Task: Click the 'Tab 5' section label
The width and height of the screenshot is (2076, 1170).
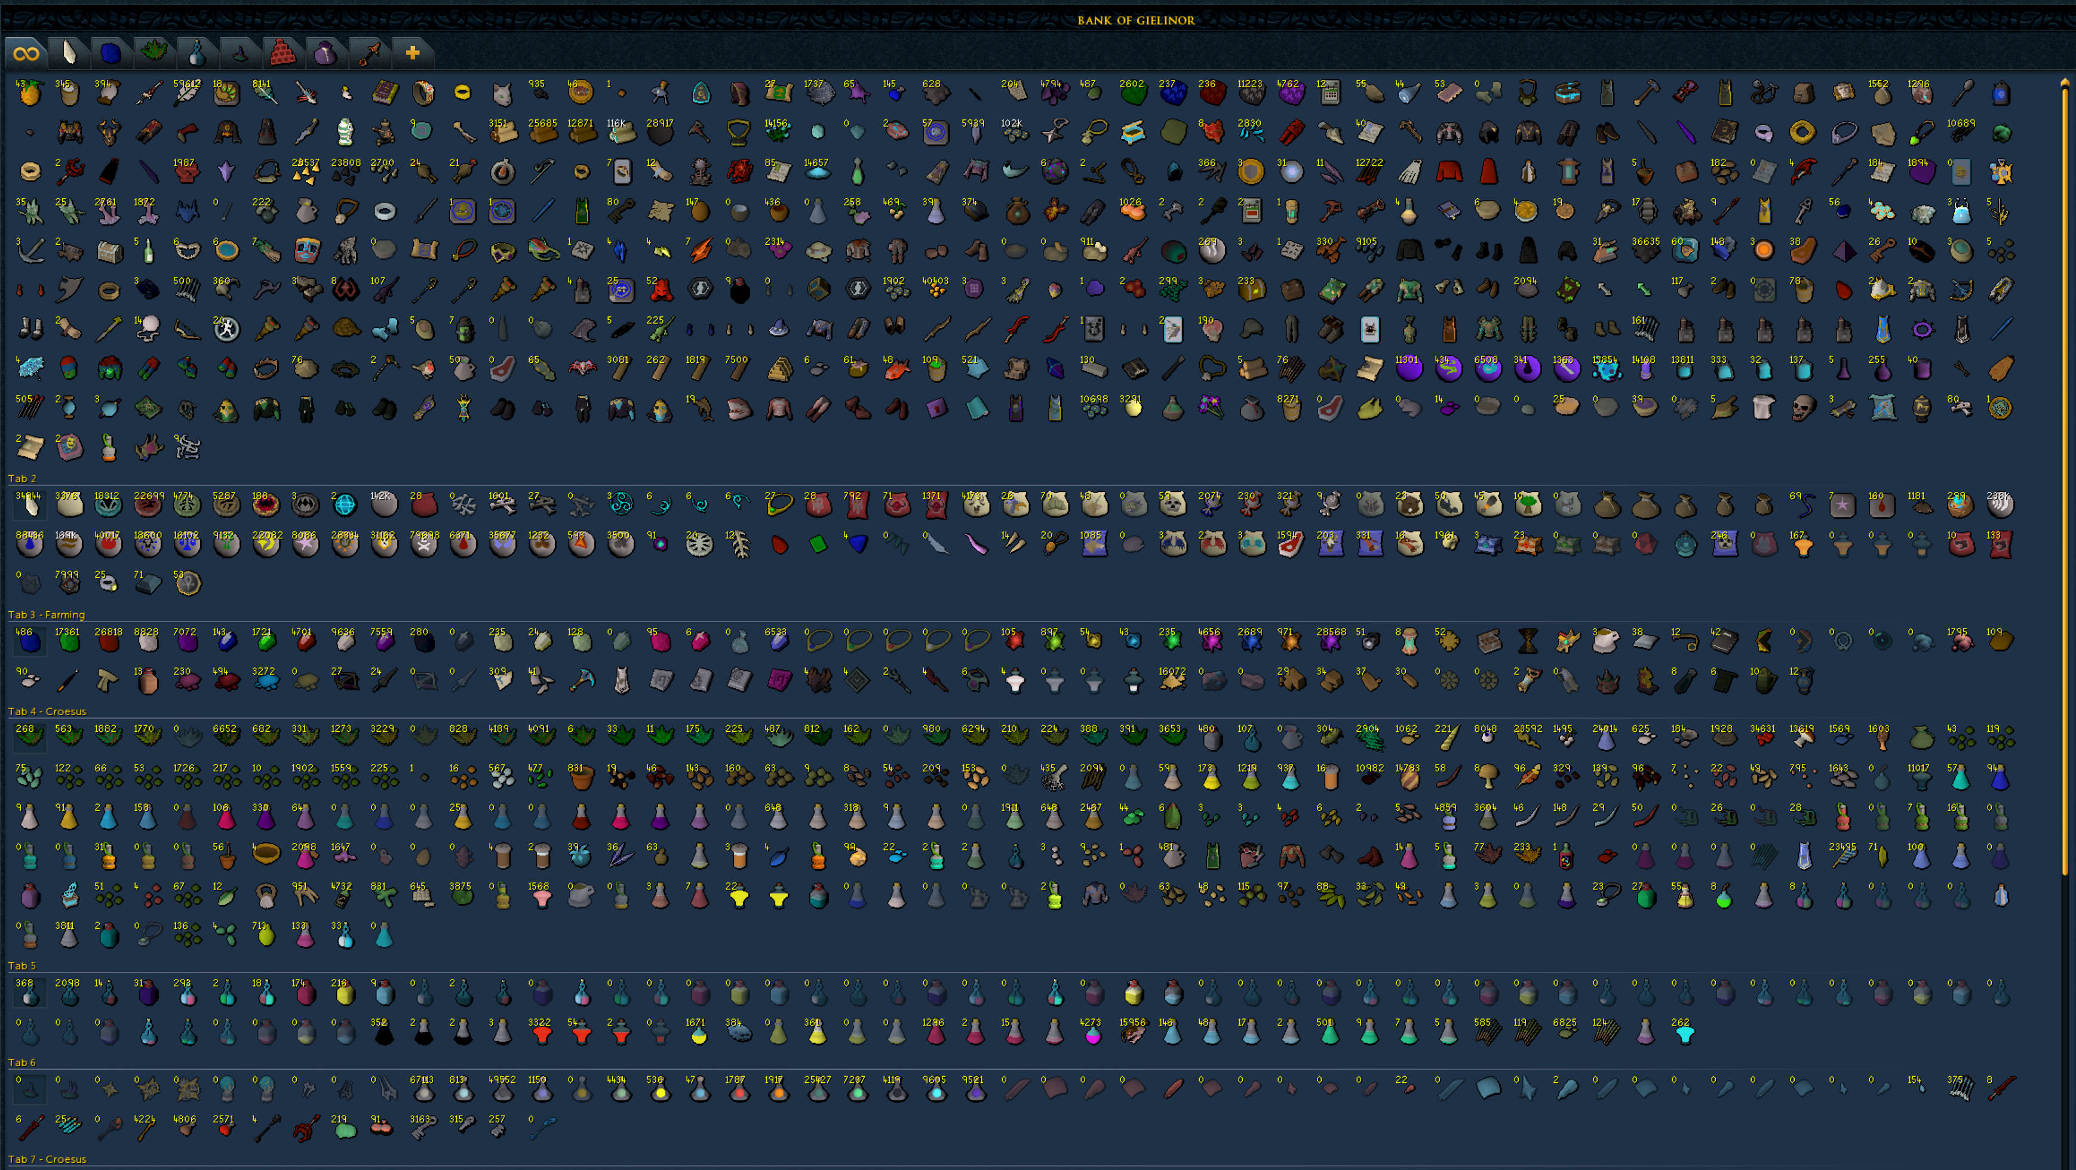Action: pos(23,965)
